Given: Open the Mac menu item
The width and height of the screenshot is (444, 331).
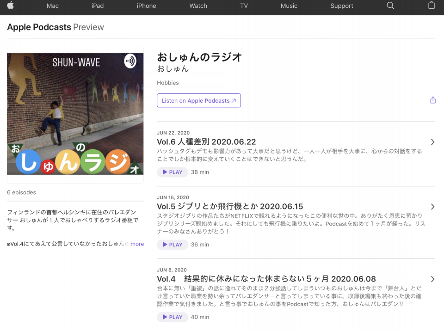Looking at the screenshot, I should click(x=53, y=6).
